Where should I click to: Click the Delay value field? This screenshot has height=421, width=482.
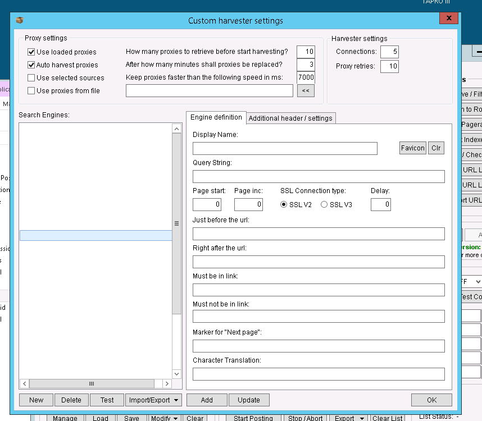[x=380, y=204]
